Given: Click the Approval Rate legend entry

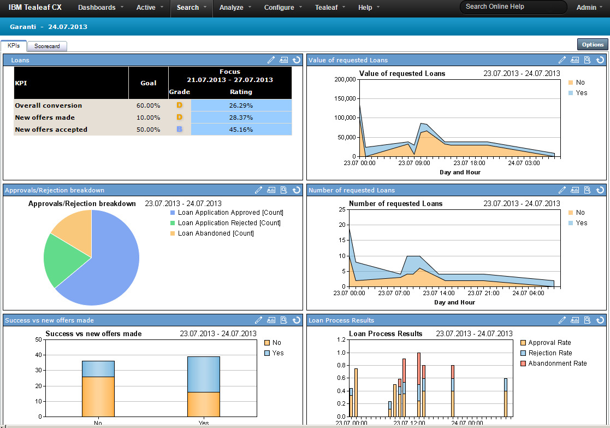Looking at the screenshot, I should (x=546, y=343).
